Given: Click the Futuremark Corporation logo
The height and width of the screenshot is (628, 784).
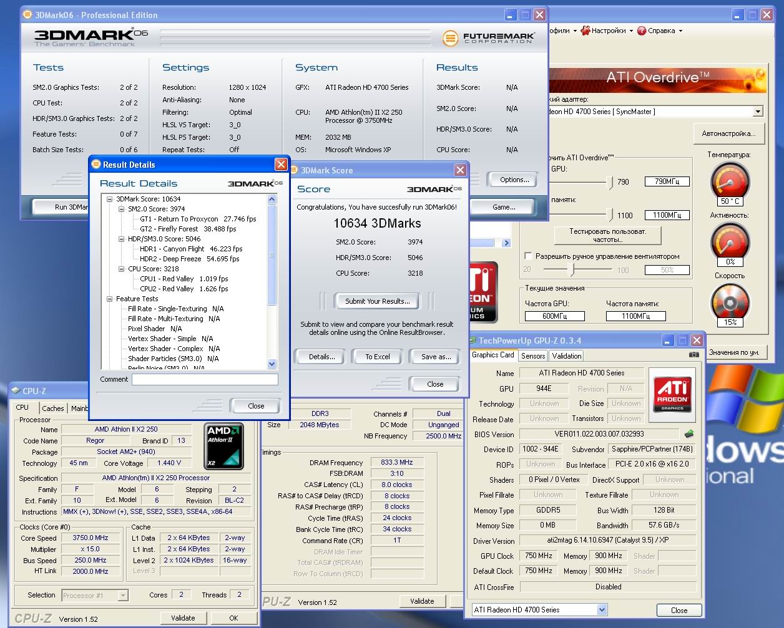Looking at the screenshot, I should click(x=488, y=39).
